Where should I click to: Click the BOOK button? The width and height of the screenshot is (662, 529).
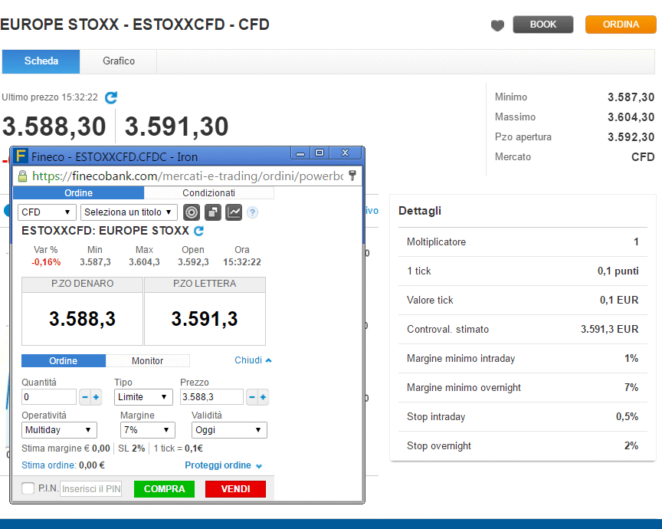543,25
